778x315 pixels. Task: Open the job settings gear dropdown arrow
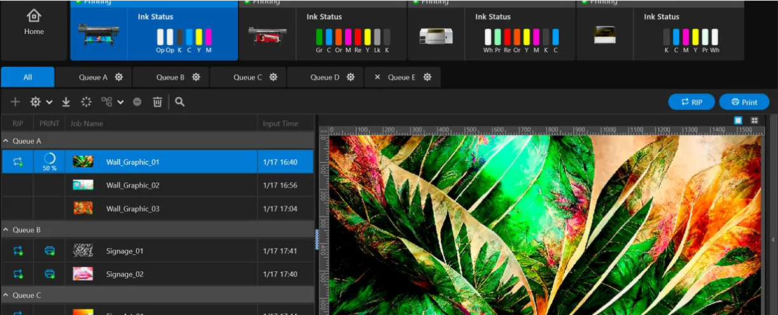point(50,102)
